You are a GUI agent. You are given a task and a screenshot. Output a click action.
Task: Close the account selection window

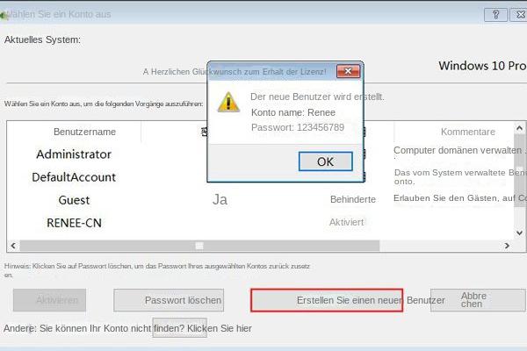(519, 15)
